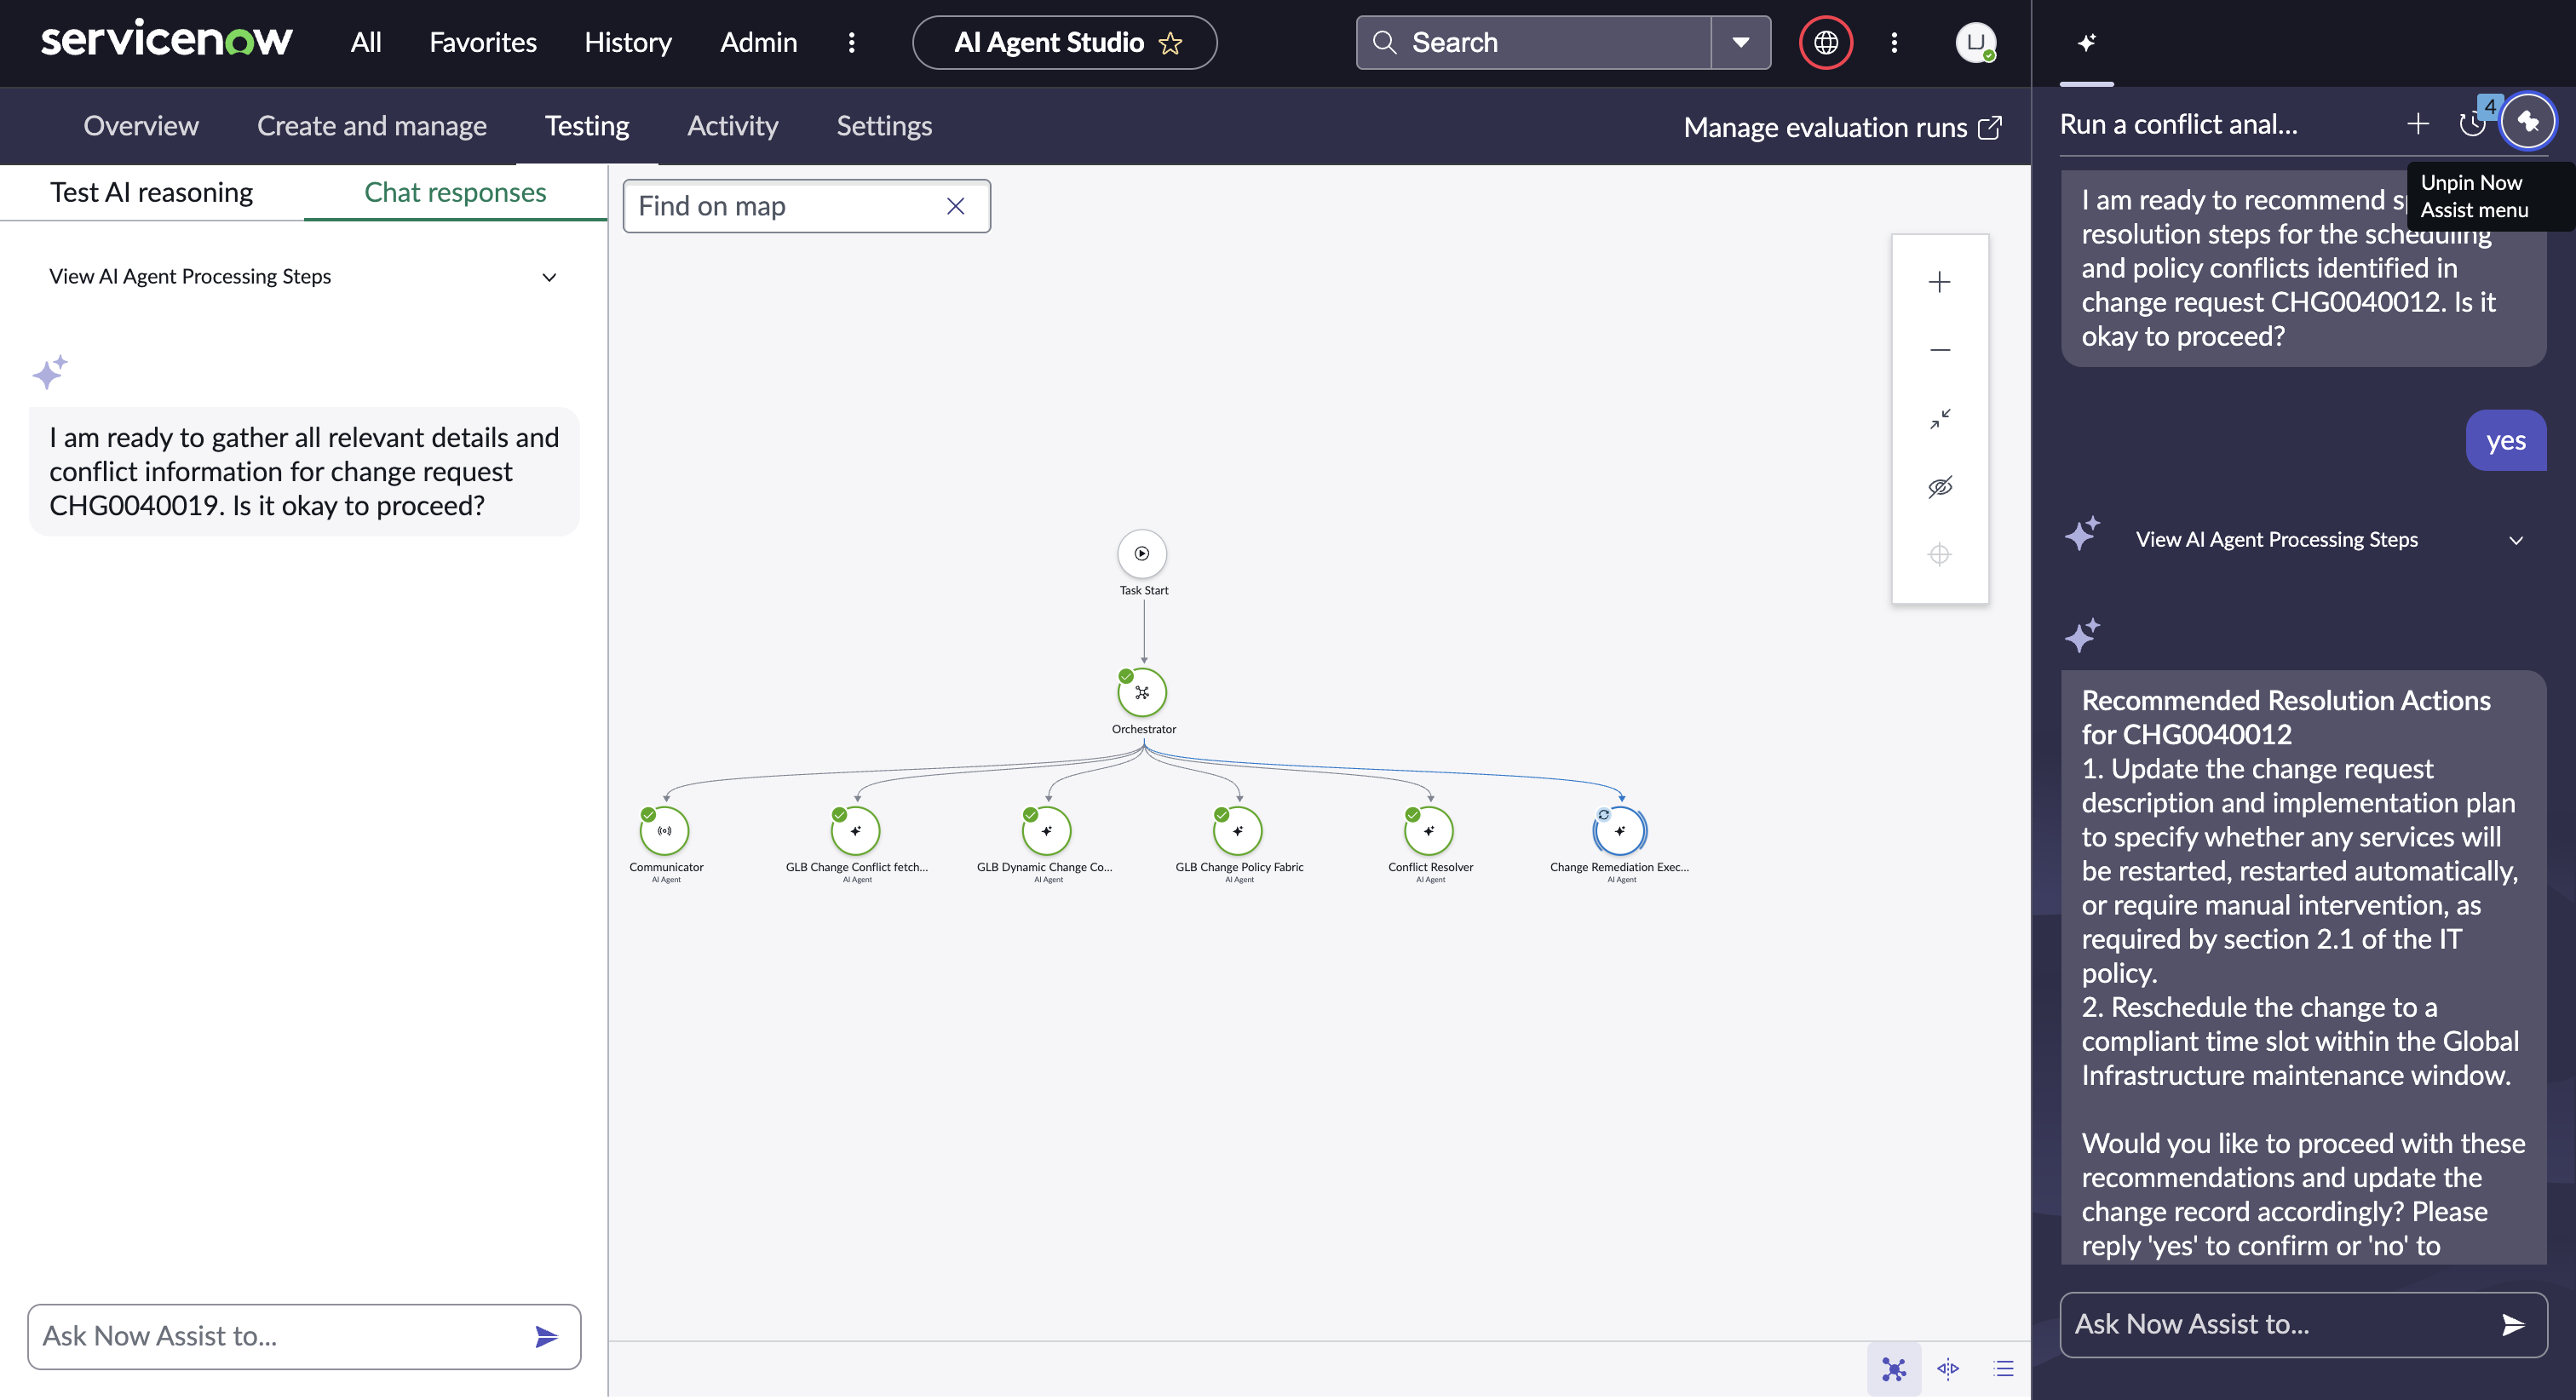Open the Favorites menu
The image size is (2576, 1400).
tap(483, 42)
